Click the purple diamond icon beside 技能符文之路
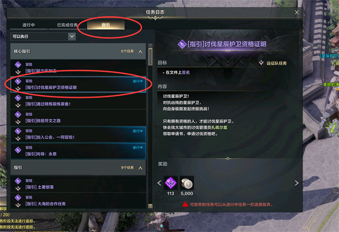The height and width of the screenshot is (232, 339). coord(18,114)
